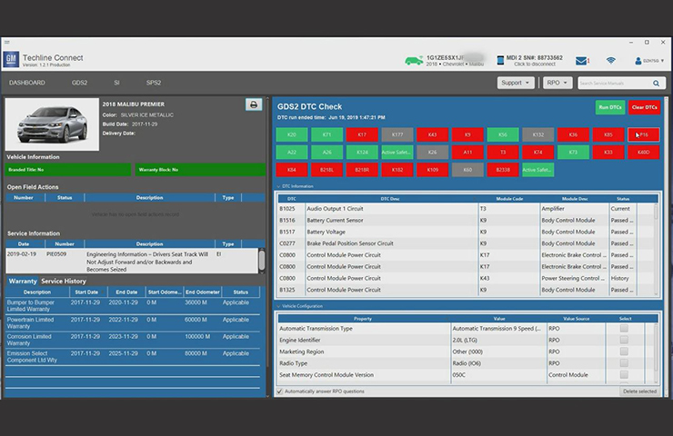Open the RPO dropdown
Screen dimensions: 673x436
(x=557, y=83)
